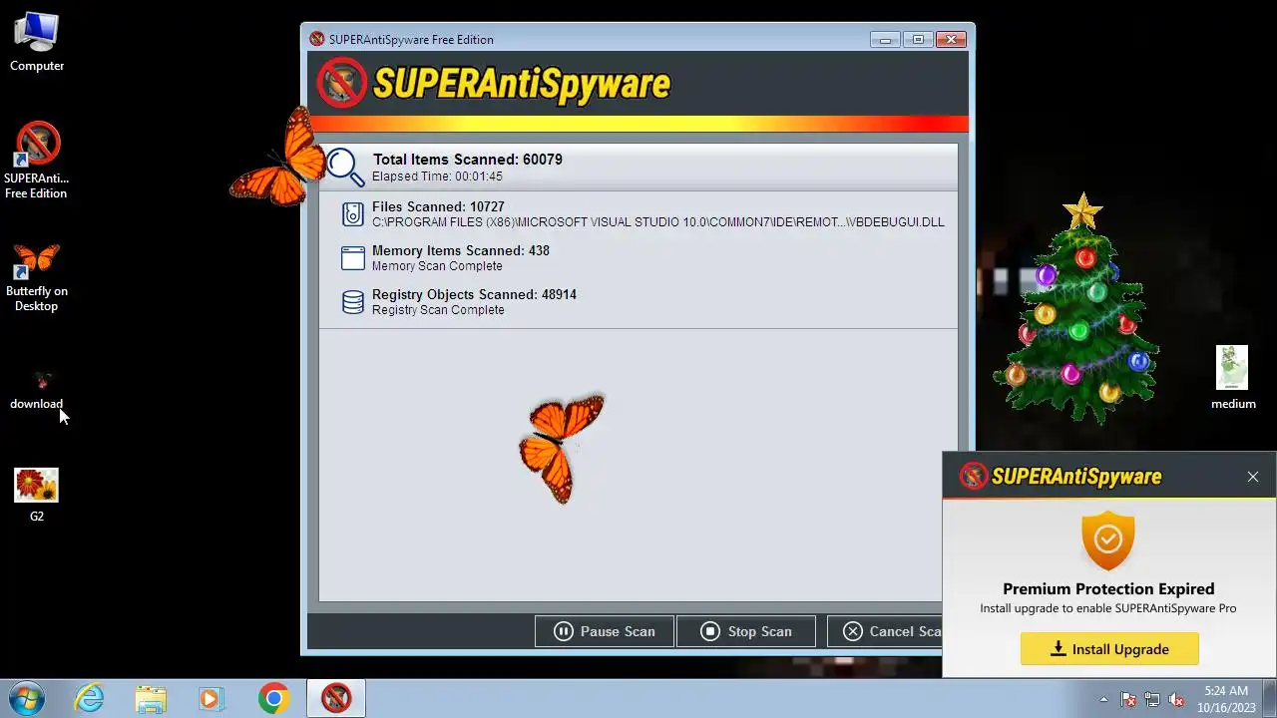Screen dimensions: 1277x718
Task: Click the Files Scanned: 10727 text
Action: (x=438, y=207)
